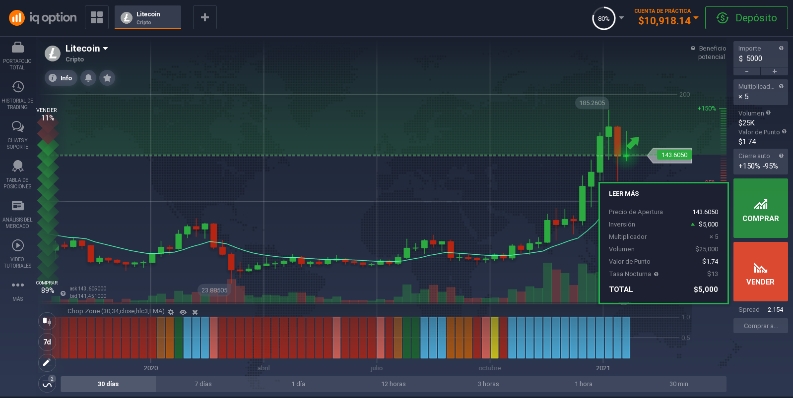793x398 pixels.
Task: Click the red VENDER button
Action: click(x=760, y=272)
